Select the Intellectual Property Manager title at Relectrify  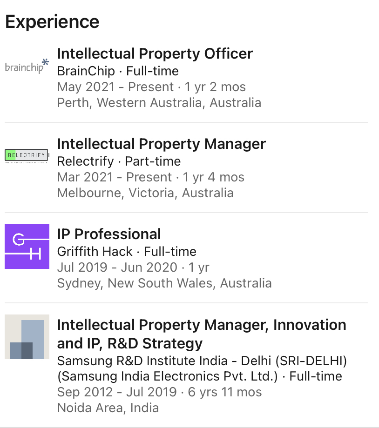coord(161,144)
